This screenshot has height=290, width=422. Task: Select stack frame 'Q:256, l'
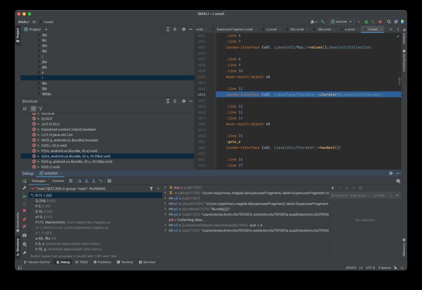point(95,201)
